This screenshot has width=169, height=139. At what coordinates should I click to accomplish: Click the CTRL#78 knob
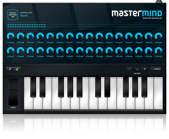point(139,36)
